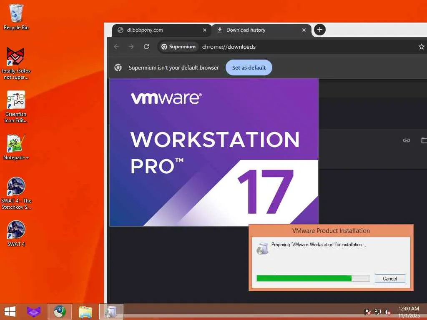Switch to the Download history tab

[x=261, y=30]
